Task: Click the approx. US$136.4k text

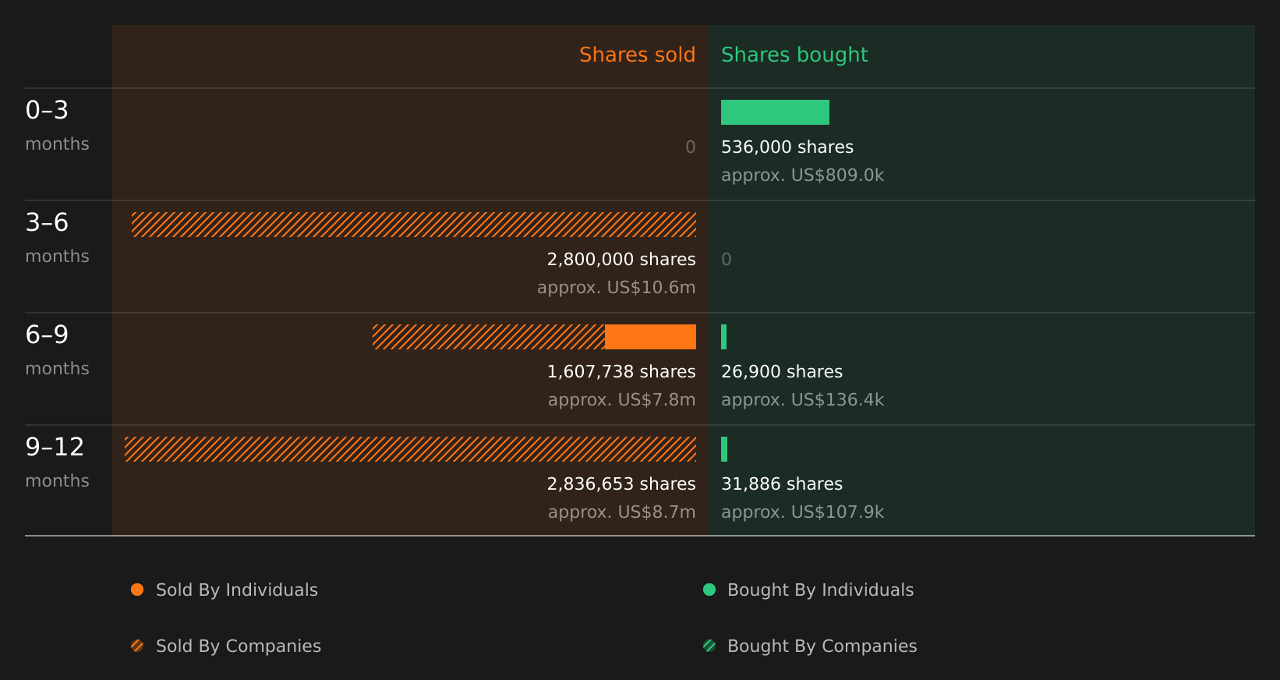Action: pyautogui.click(x=803, y=400)
